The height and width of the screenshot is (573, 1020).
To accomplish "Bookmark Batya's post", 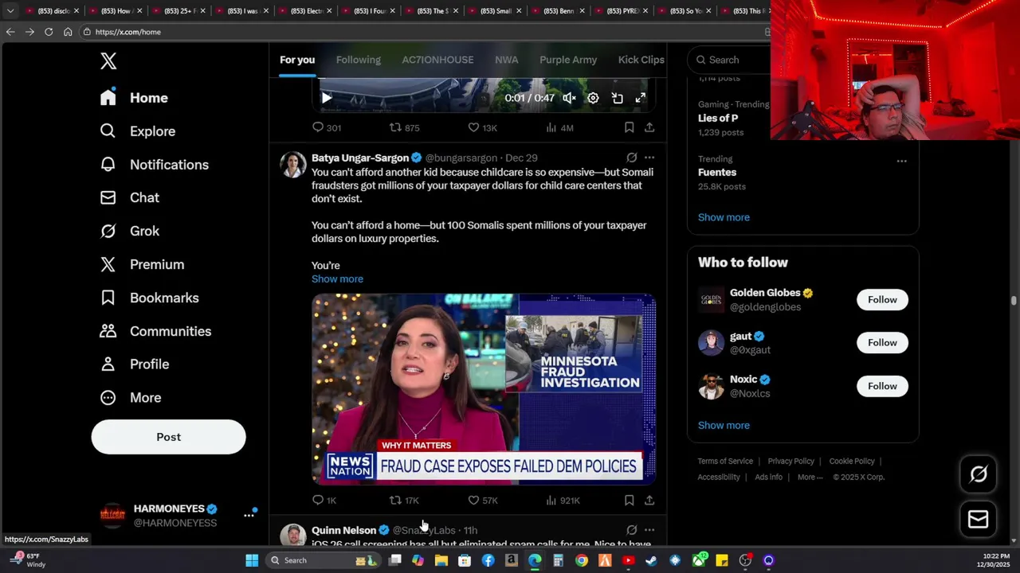I will pyautogui.click(x=629, y=500).
